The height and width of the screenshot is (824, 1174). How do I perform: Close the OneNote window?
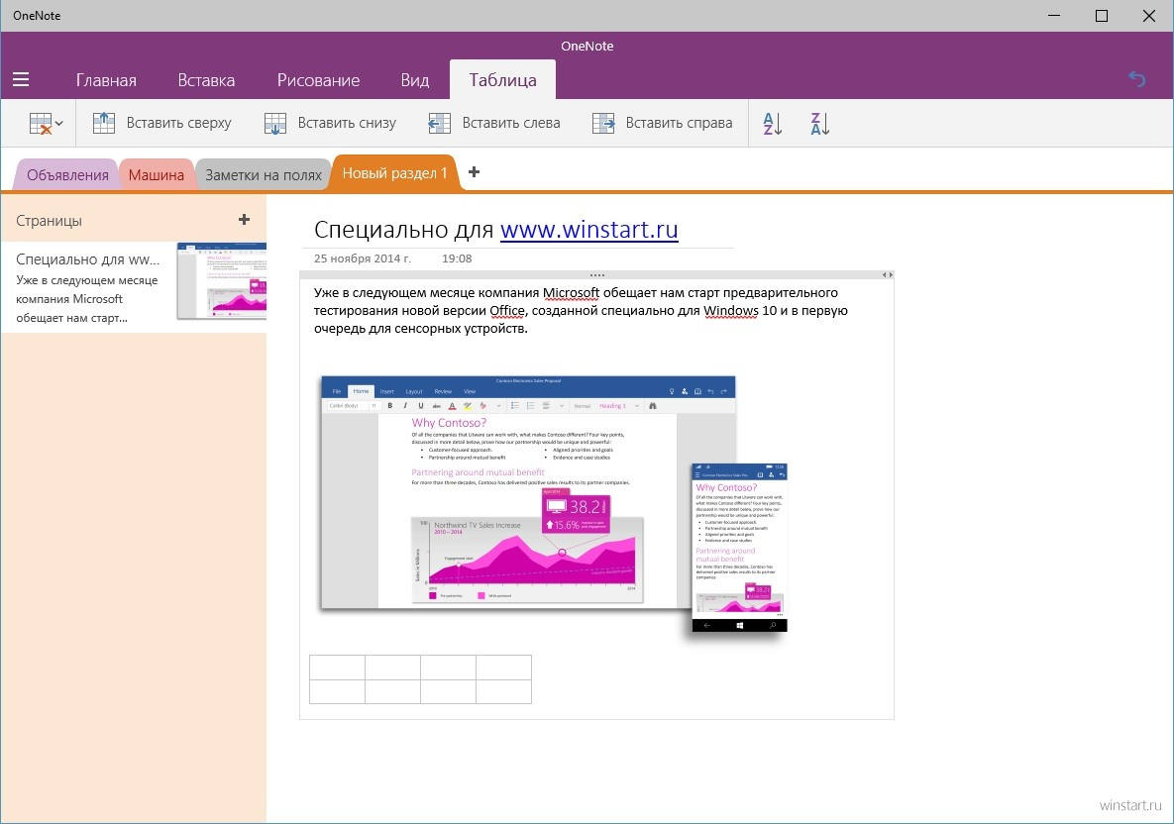[x=1148, y=15]
